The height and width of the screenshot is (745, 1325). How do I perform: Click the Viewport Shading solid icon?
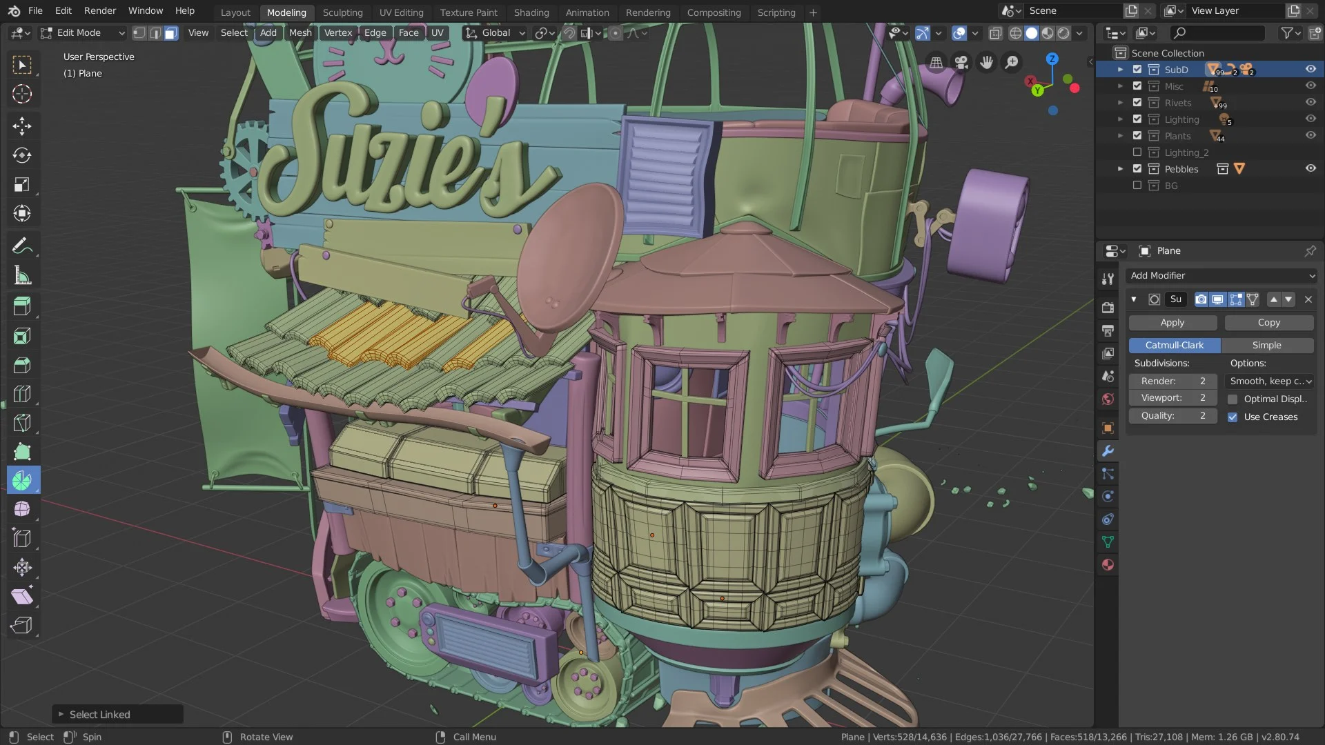[1031, 32]
